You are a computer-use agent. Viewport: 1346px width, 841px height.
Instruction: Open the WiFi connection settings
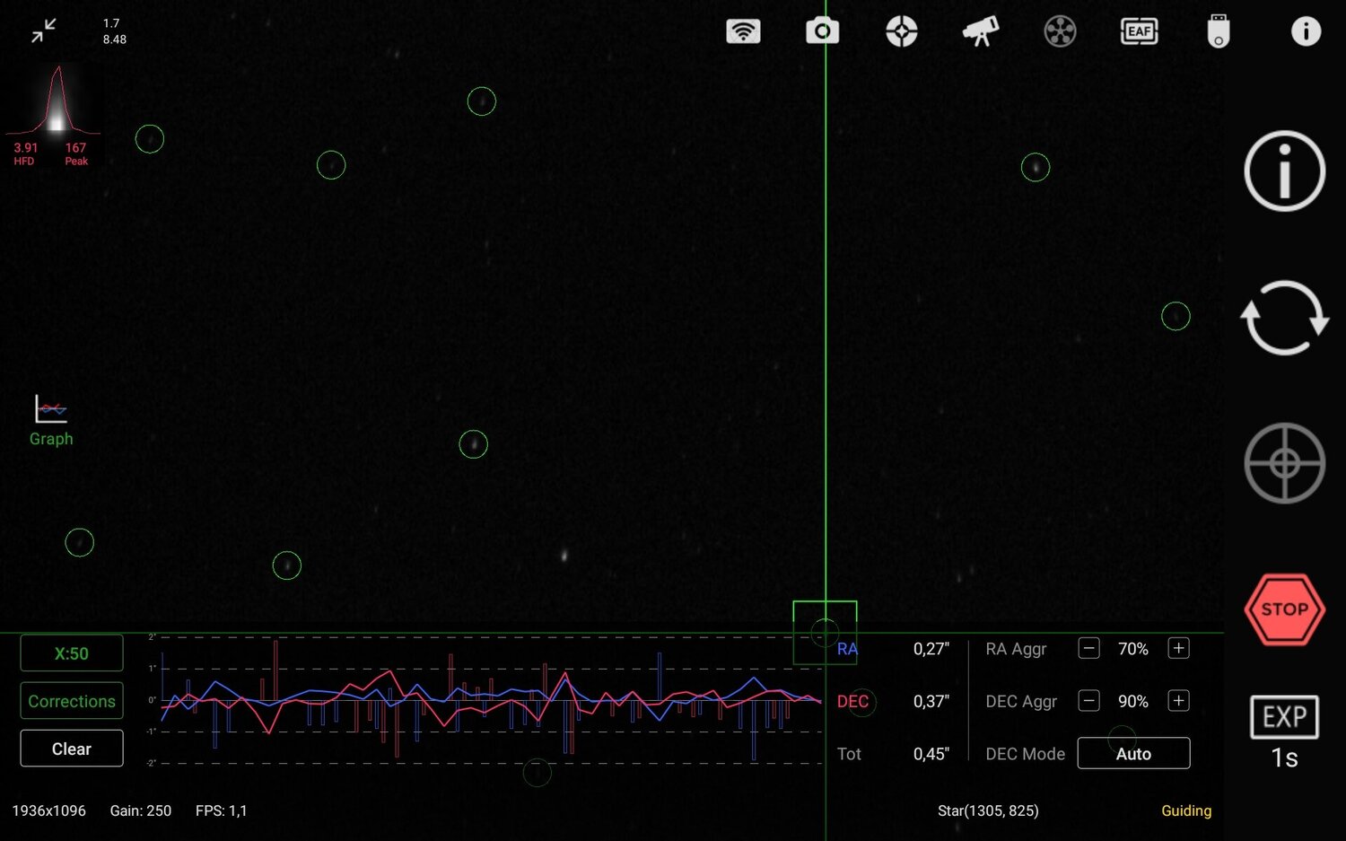pos(743,31)
